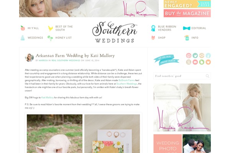Screen dimensions: 230x153
Task: Click the search magnifier icon
Action: [207, 76]
